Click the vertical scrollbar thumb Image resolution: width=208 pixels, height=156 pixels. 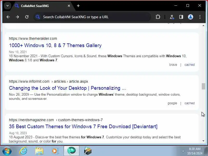pyautogui.click(x=203, y=86)
